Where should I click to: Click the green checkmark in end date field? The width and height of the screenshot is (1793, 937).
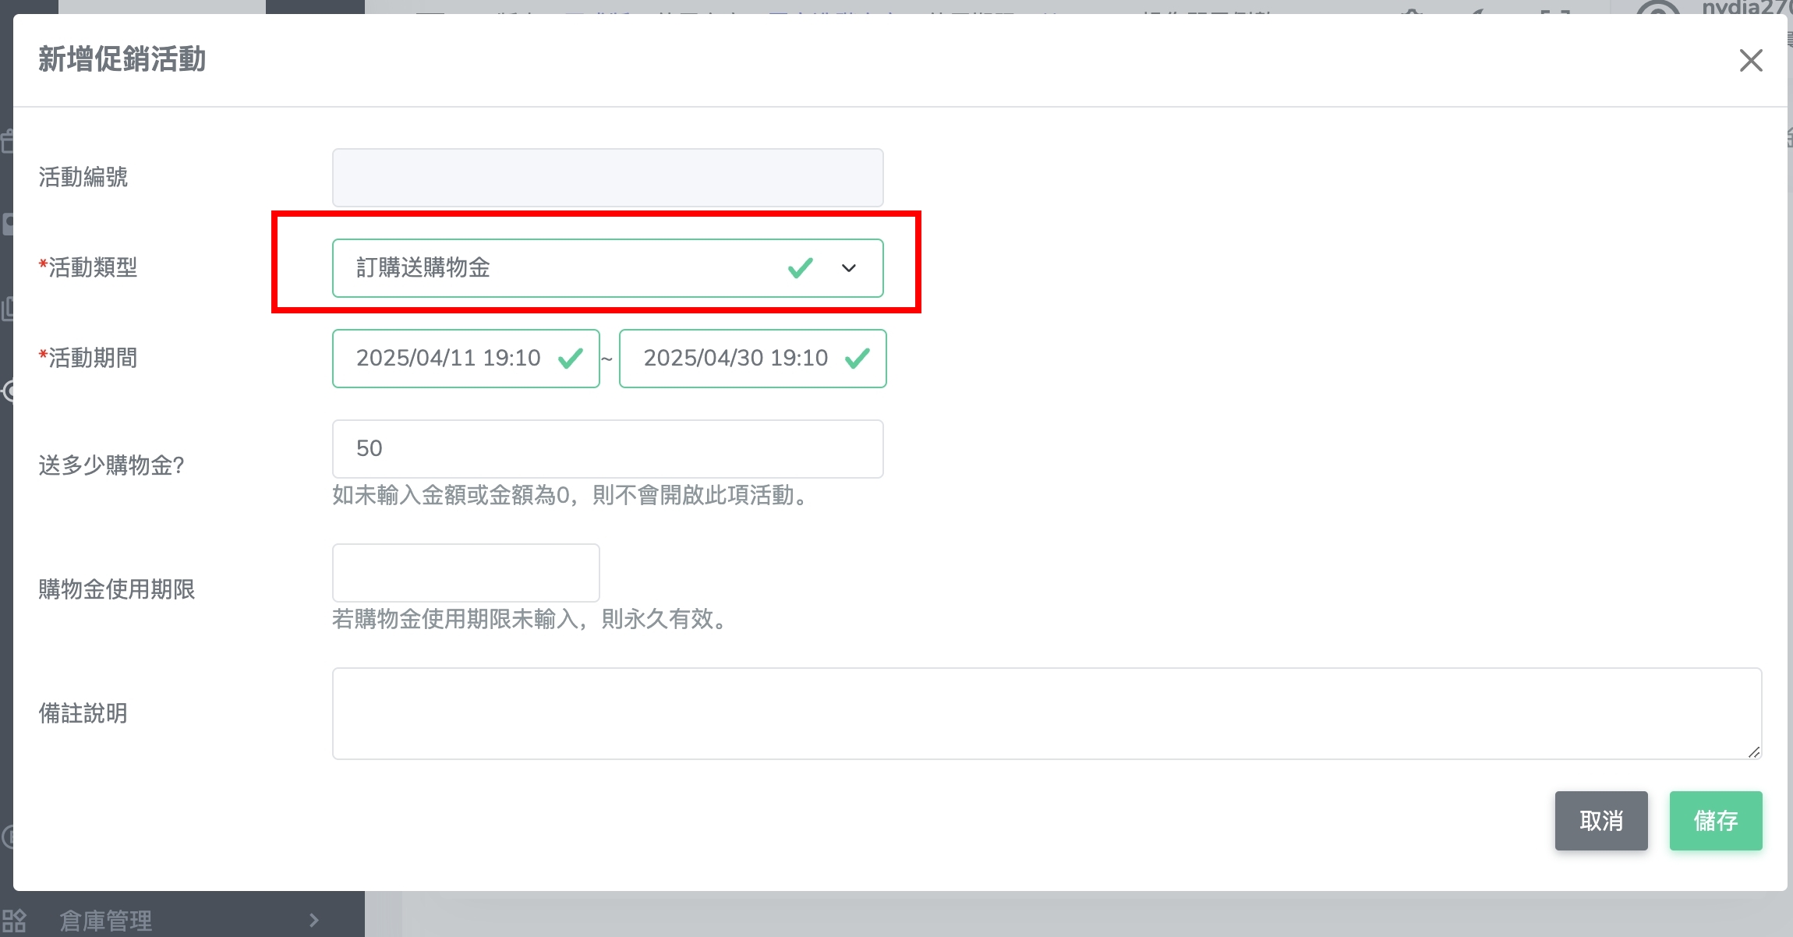point(858,359)
